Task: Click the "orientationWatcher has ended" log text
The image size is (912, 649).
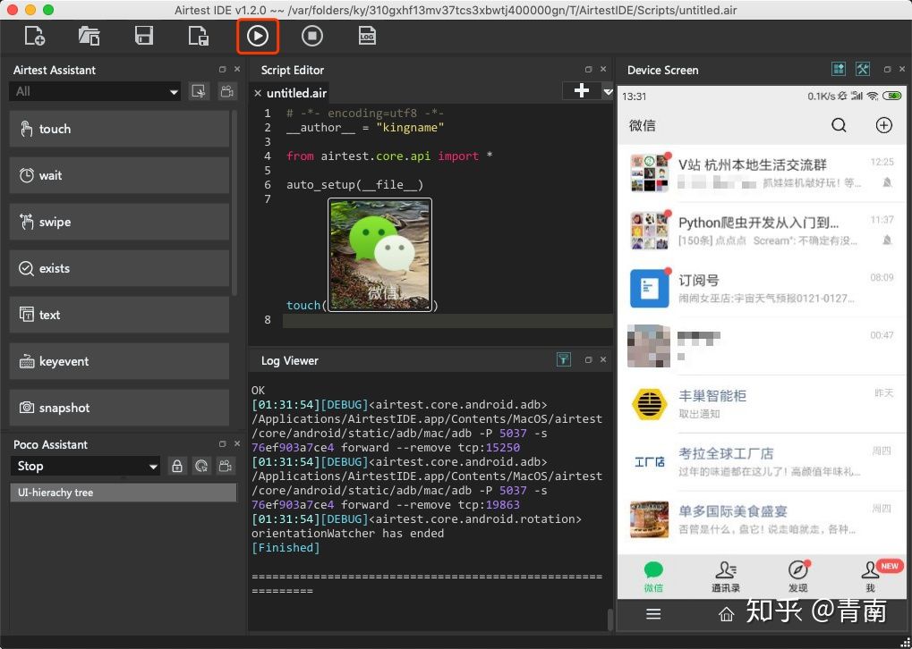Action: point(348,534)
